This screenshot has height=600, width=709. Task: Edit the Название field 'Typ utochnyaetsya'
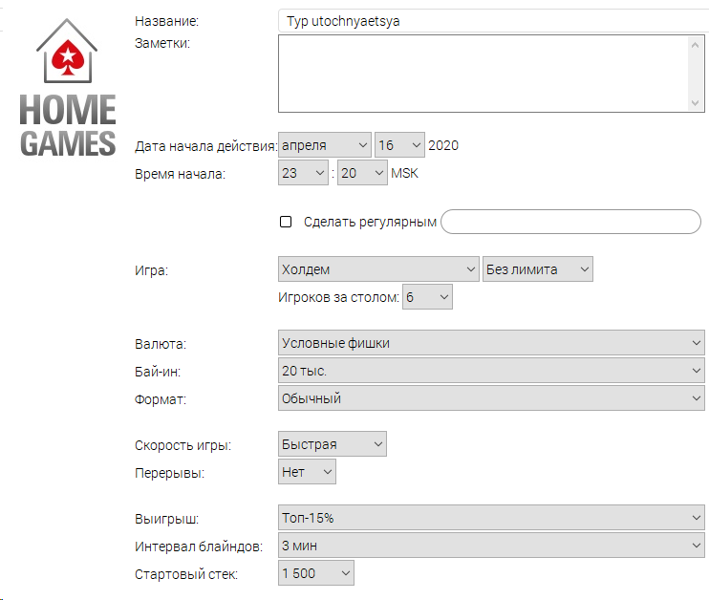(x=493, y=21)
